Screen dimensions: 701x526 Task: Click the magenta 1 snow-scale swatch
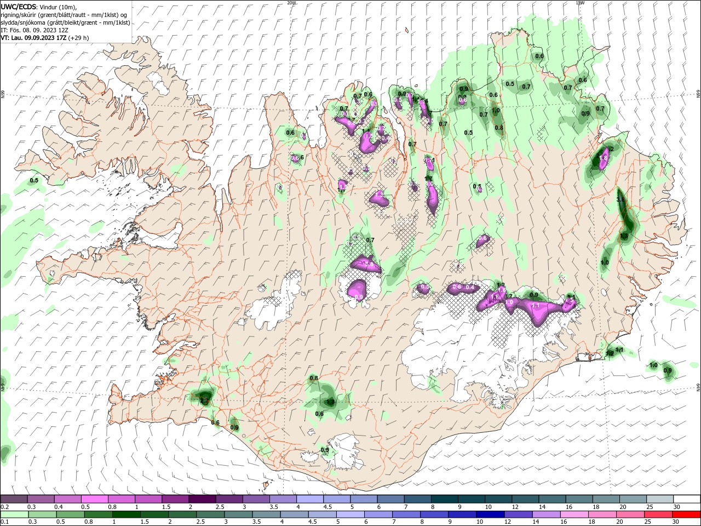[148, 499]
